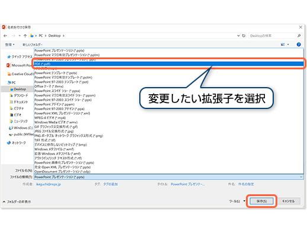Viewport: 307px width, 234px height.
Task: Choose PowerPoint アドイン (*.ppam)
Action: point(169,104)
